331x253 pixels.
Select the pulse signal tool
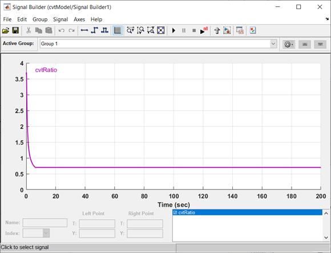pos(104,31)
